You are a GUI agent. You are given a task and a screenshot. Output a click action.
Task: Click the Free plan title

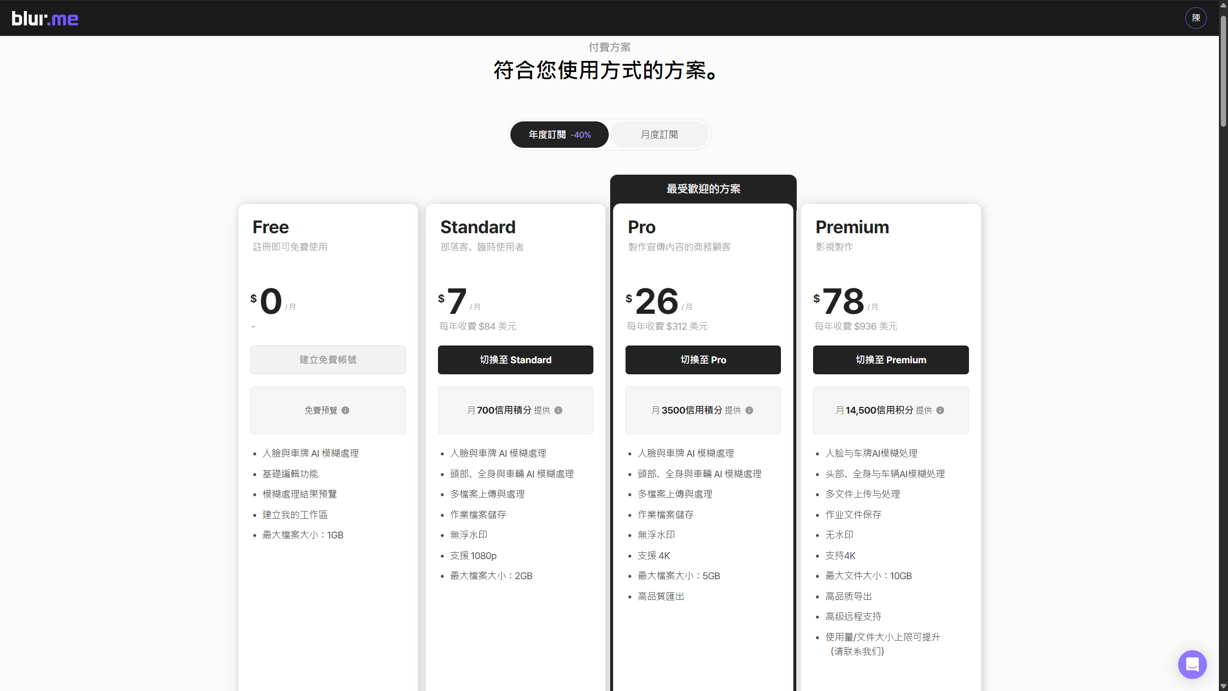point(271,227)
